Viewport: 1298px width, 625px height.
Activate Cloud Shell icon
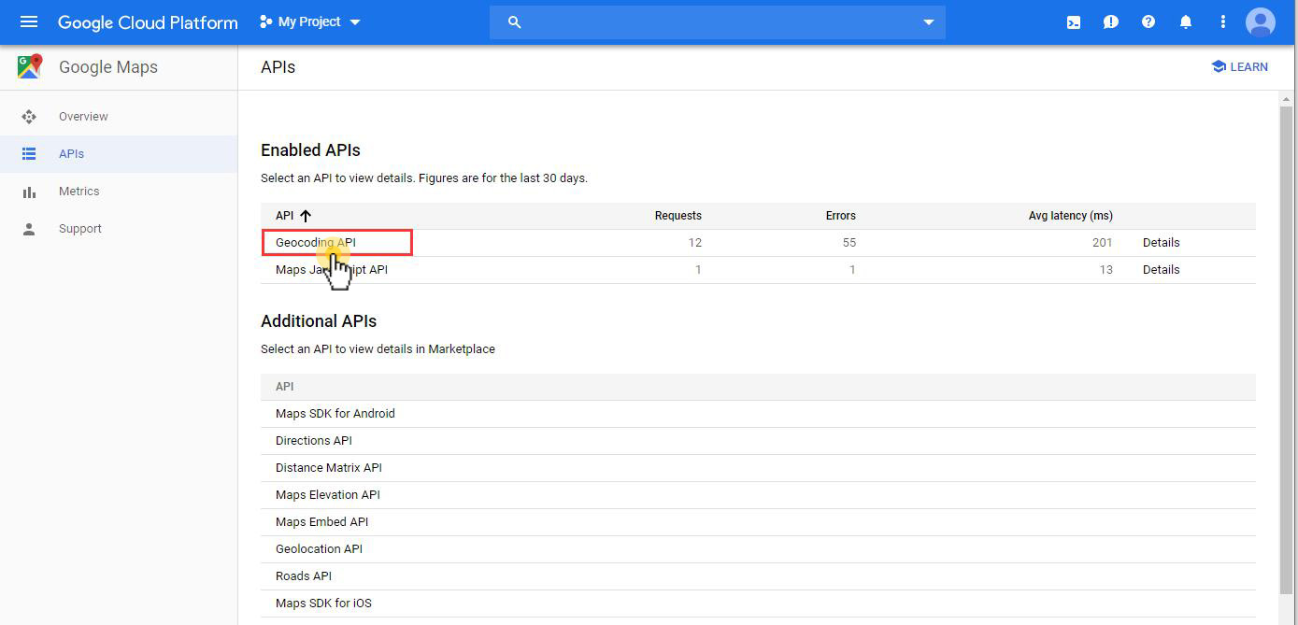tap(1074, 21)
